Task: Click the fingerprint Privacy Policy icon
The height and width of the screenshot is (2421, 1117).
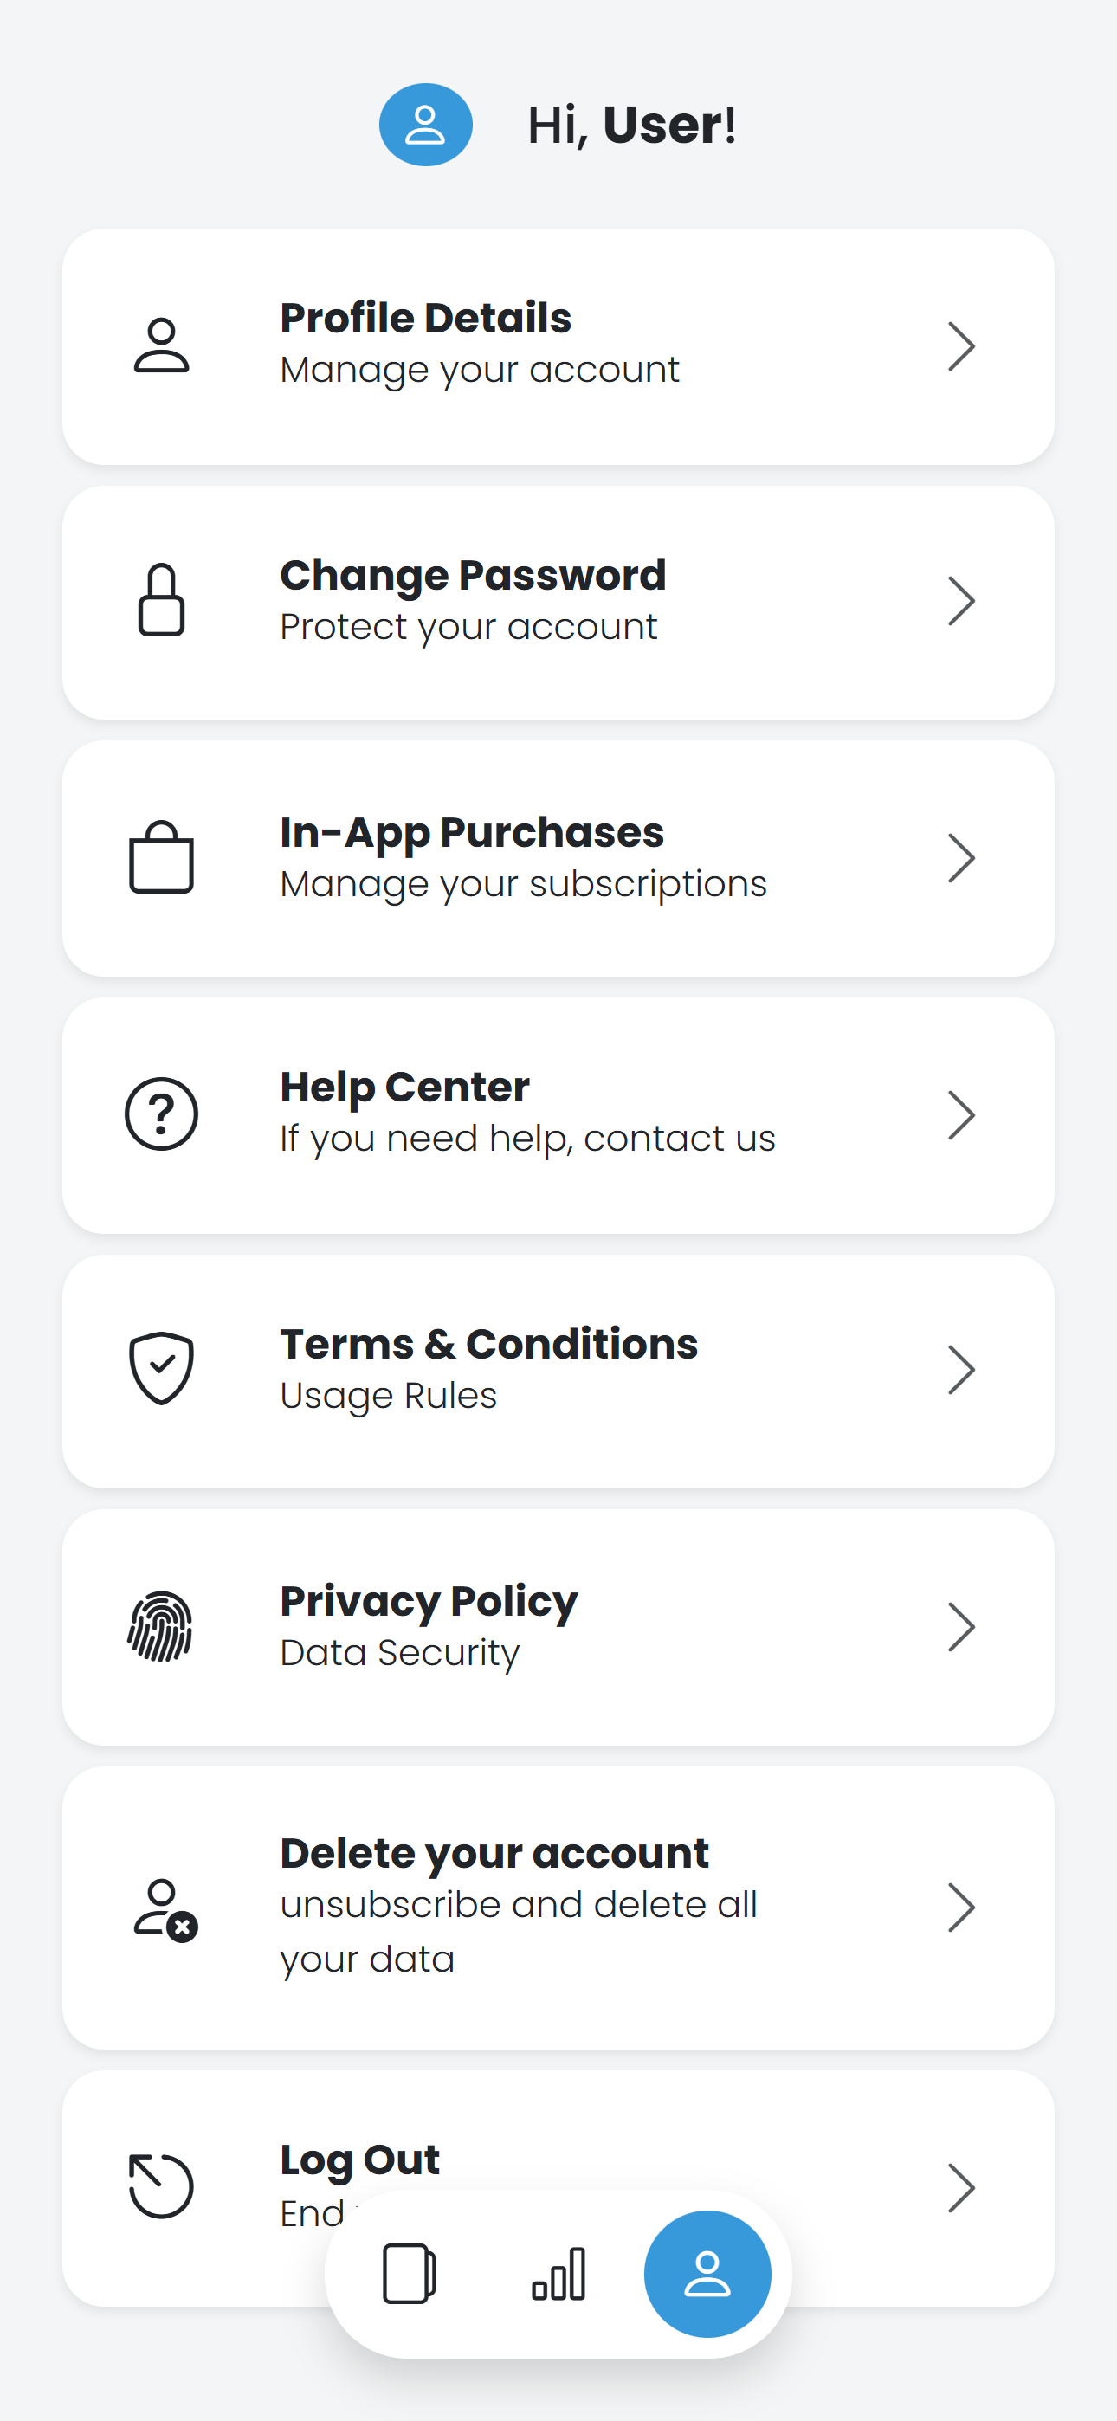Action: tap(161, 1626)
